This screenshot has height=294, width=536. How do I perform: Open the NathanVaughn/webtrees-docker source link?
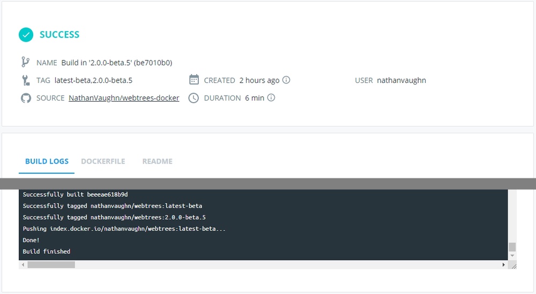[x=124, y=98]
